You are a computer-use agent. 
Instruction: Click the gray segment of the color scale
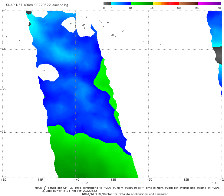pos(107,4)
